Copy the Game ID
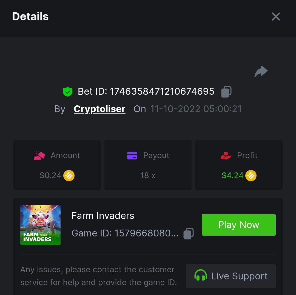The width and height of the screenshot is (296, 295). [x=188, y=233]
